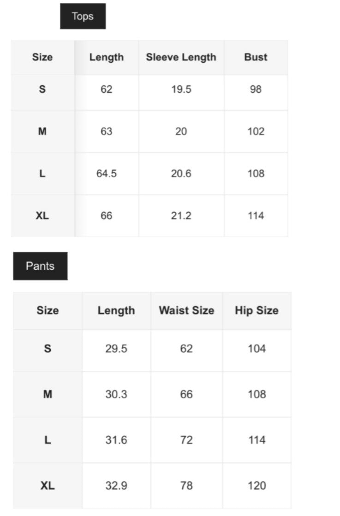Select the Length header in Tops table
This screenshot has width=340, height=516.
[107, 57]
